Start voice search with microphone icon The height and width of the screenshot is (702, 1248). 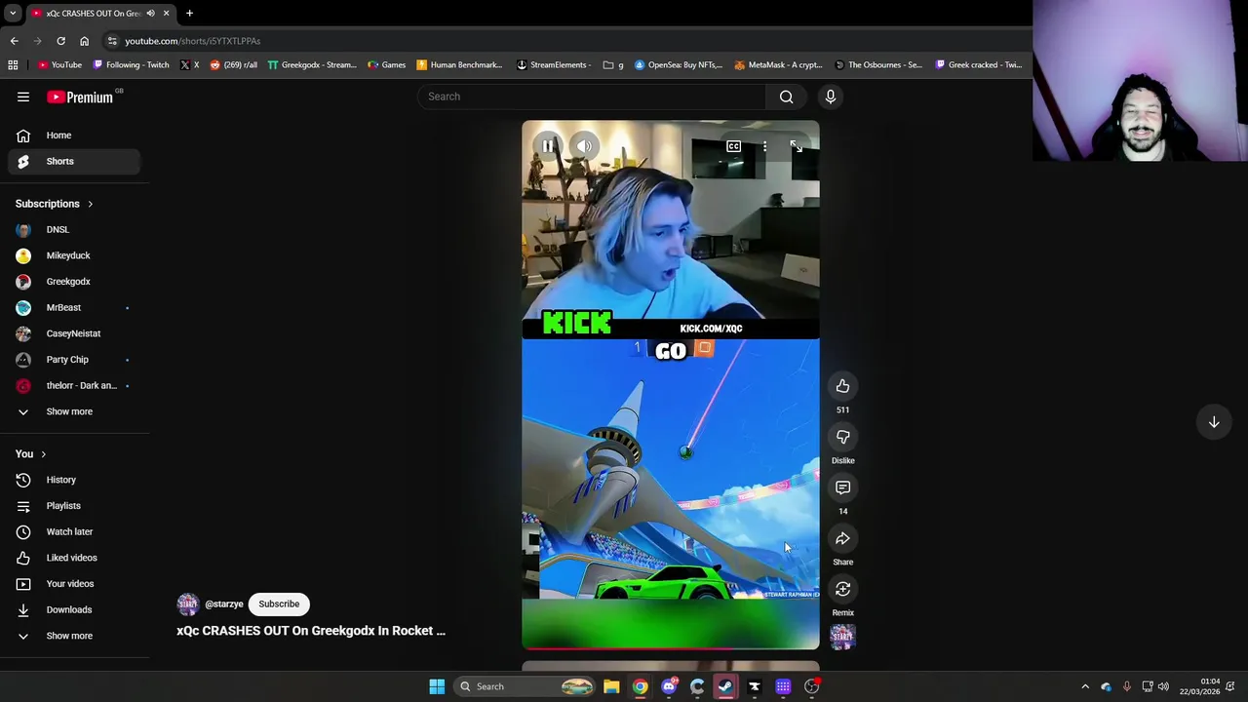pyautogui.click(x=831, y=97)
